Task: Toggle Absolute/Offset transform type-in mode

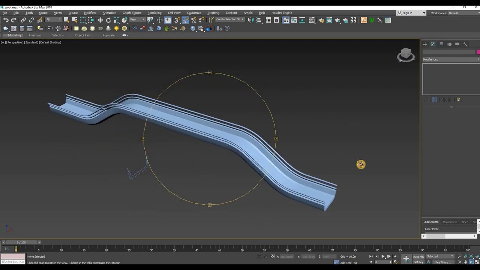Action: tap(273, 256)
